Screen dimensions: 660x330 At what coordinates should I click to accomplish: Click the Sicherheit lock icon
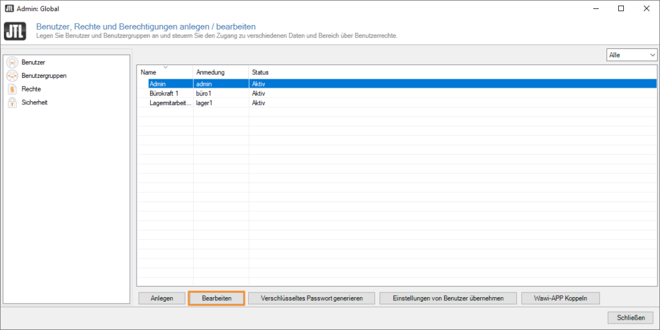pyautogui.click(x=12, y=102)
